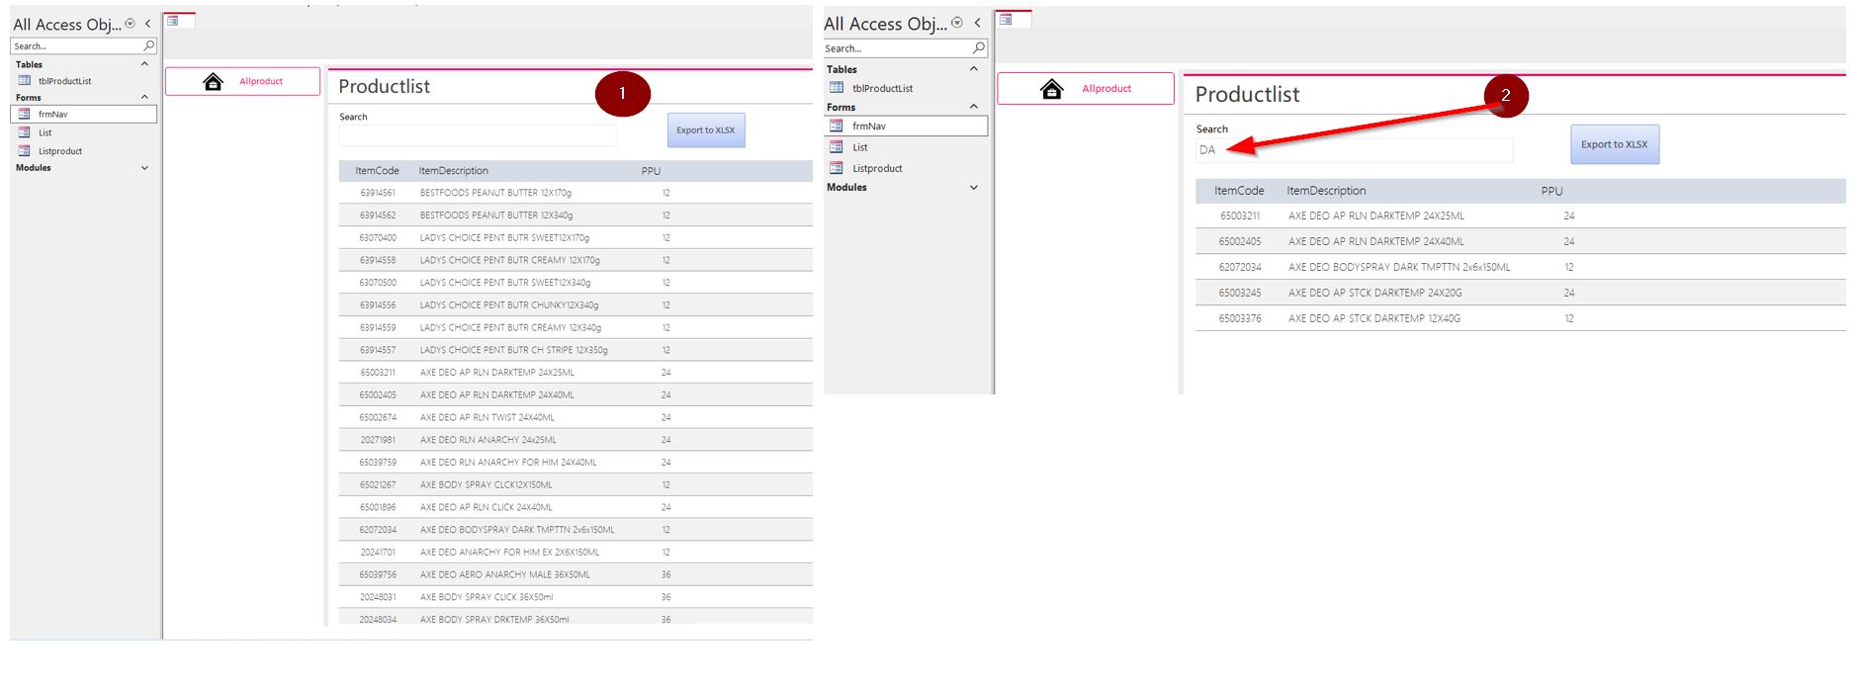This screenshot has width=1860, height=687.
Task: Select LADYS CHOICE PENT BUTR CHUNKY12X340g row
Action: pyautogui.click(x=576, y=304)
